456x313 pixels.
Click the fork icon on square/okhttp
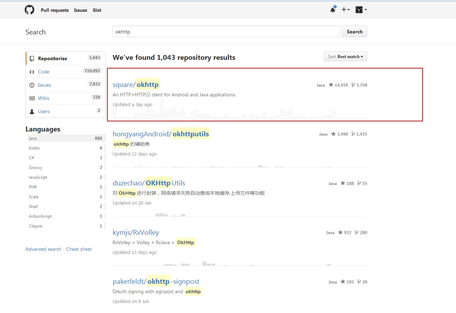353,85
